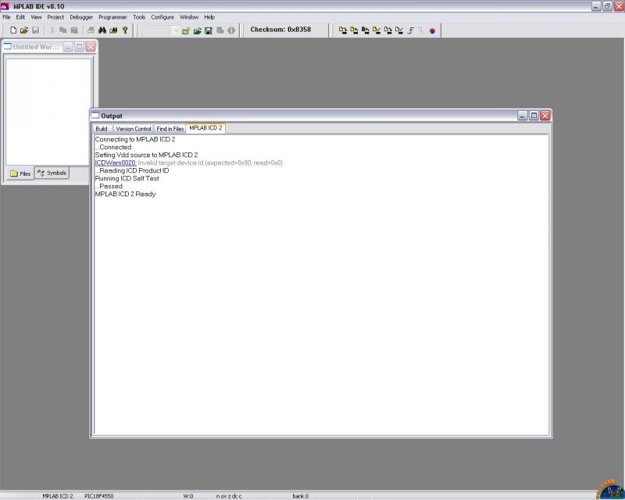Click 'bank 0' in status bar
The image size is (625, 500).
301,496
